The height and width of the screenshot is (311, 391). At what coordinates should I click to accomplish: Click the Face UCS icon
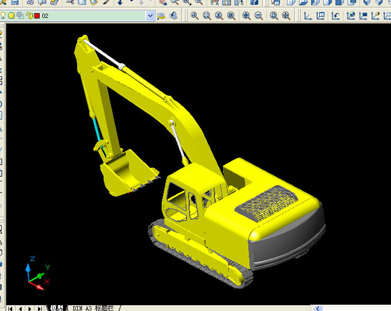tap(375, 16)
